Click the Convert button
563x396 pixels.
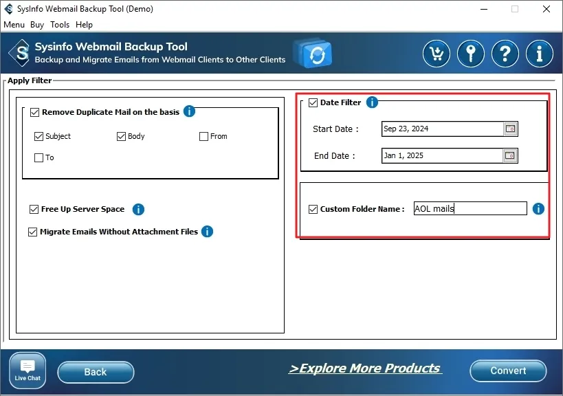click(508, 371)
